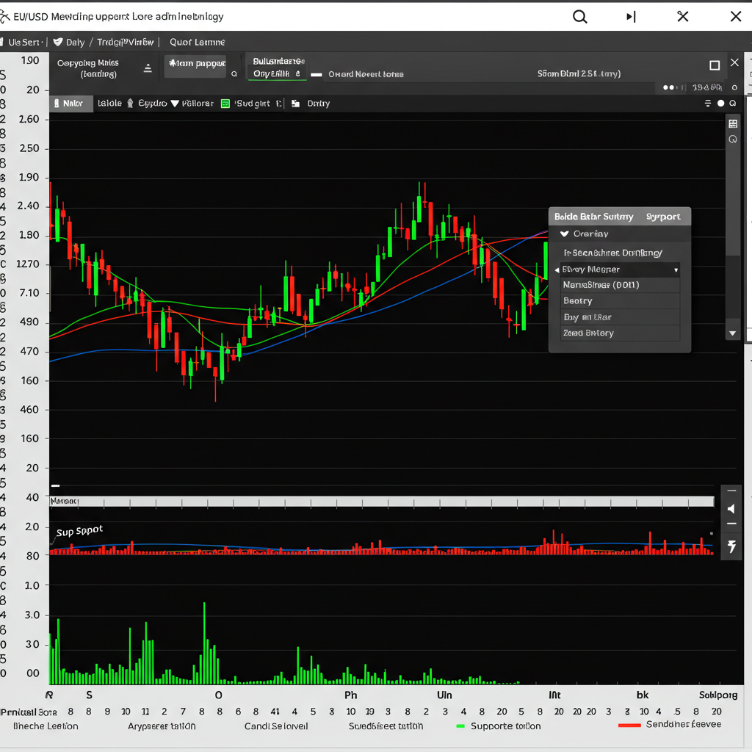
Task: Toggle the Overlay heart checkbox in popup
Action: pos(565,234)
